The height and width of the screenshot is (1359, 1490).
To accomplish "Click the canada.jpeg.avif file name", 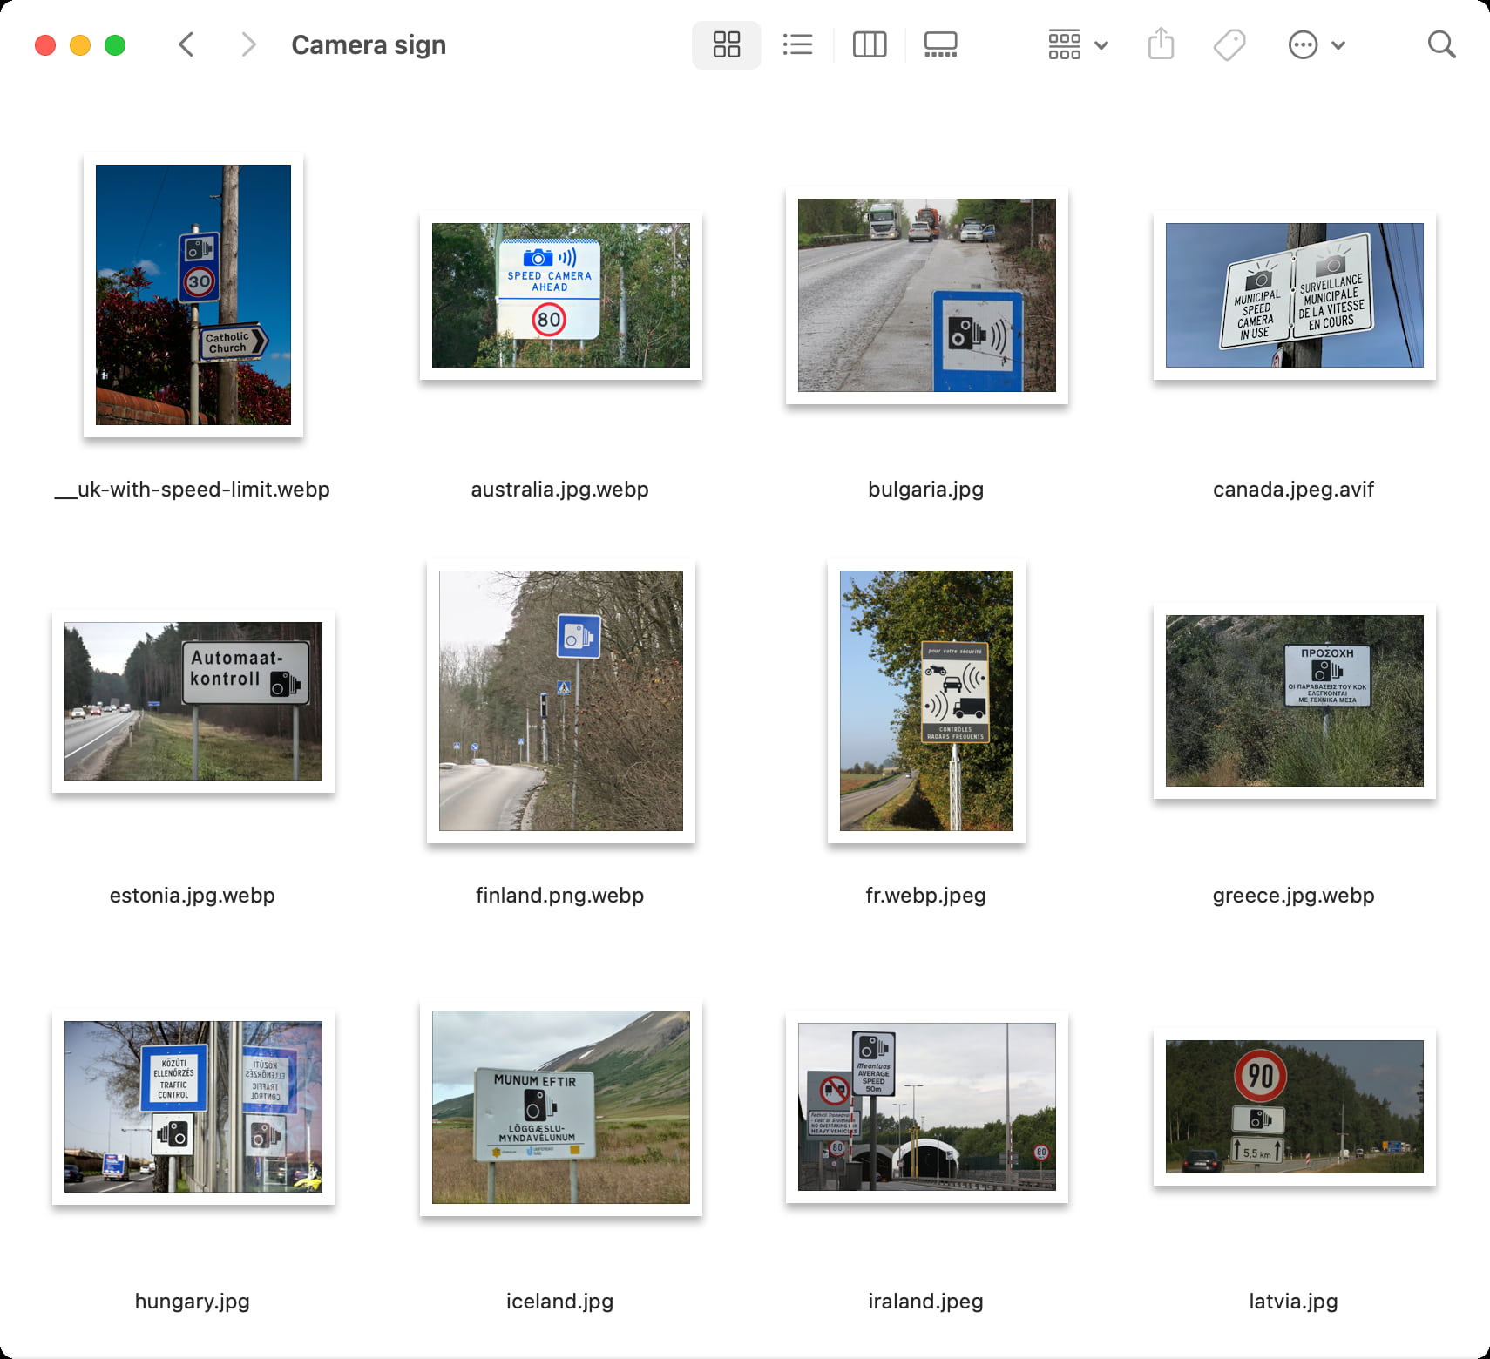I will [x=1293, y=490].
